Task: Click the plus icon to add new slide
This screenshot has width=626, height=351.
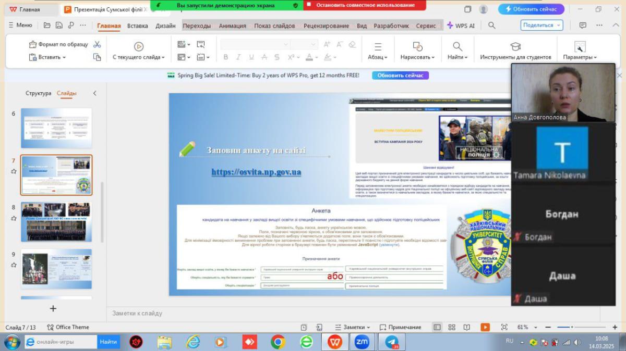Action: [x=53, y=308]
